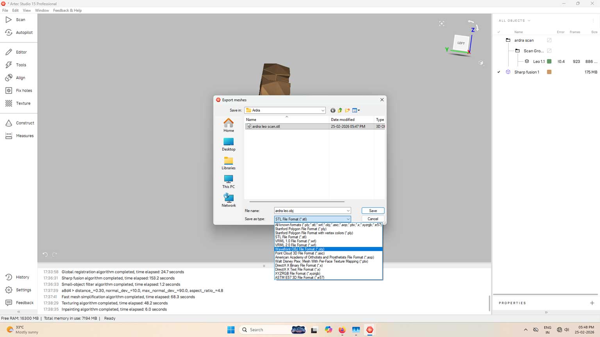This screenshot has width=600, height=337.
Task: Open the Align panel
Action: 16,78
